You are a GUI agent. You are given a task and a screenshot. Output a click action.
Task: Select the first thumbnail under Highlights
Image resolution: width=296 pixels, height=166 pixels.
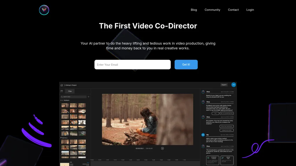[x=65, y=105]
